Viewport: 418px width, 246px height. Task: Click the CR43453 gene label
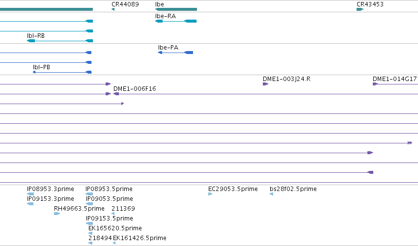pyautogui.click(x=370, y=4)
